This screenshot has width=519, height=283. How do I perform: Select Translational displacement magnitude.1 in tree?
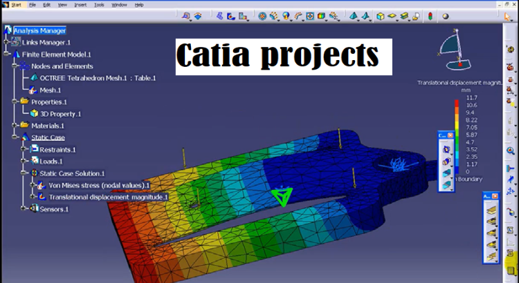coord(109,197)
